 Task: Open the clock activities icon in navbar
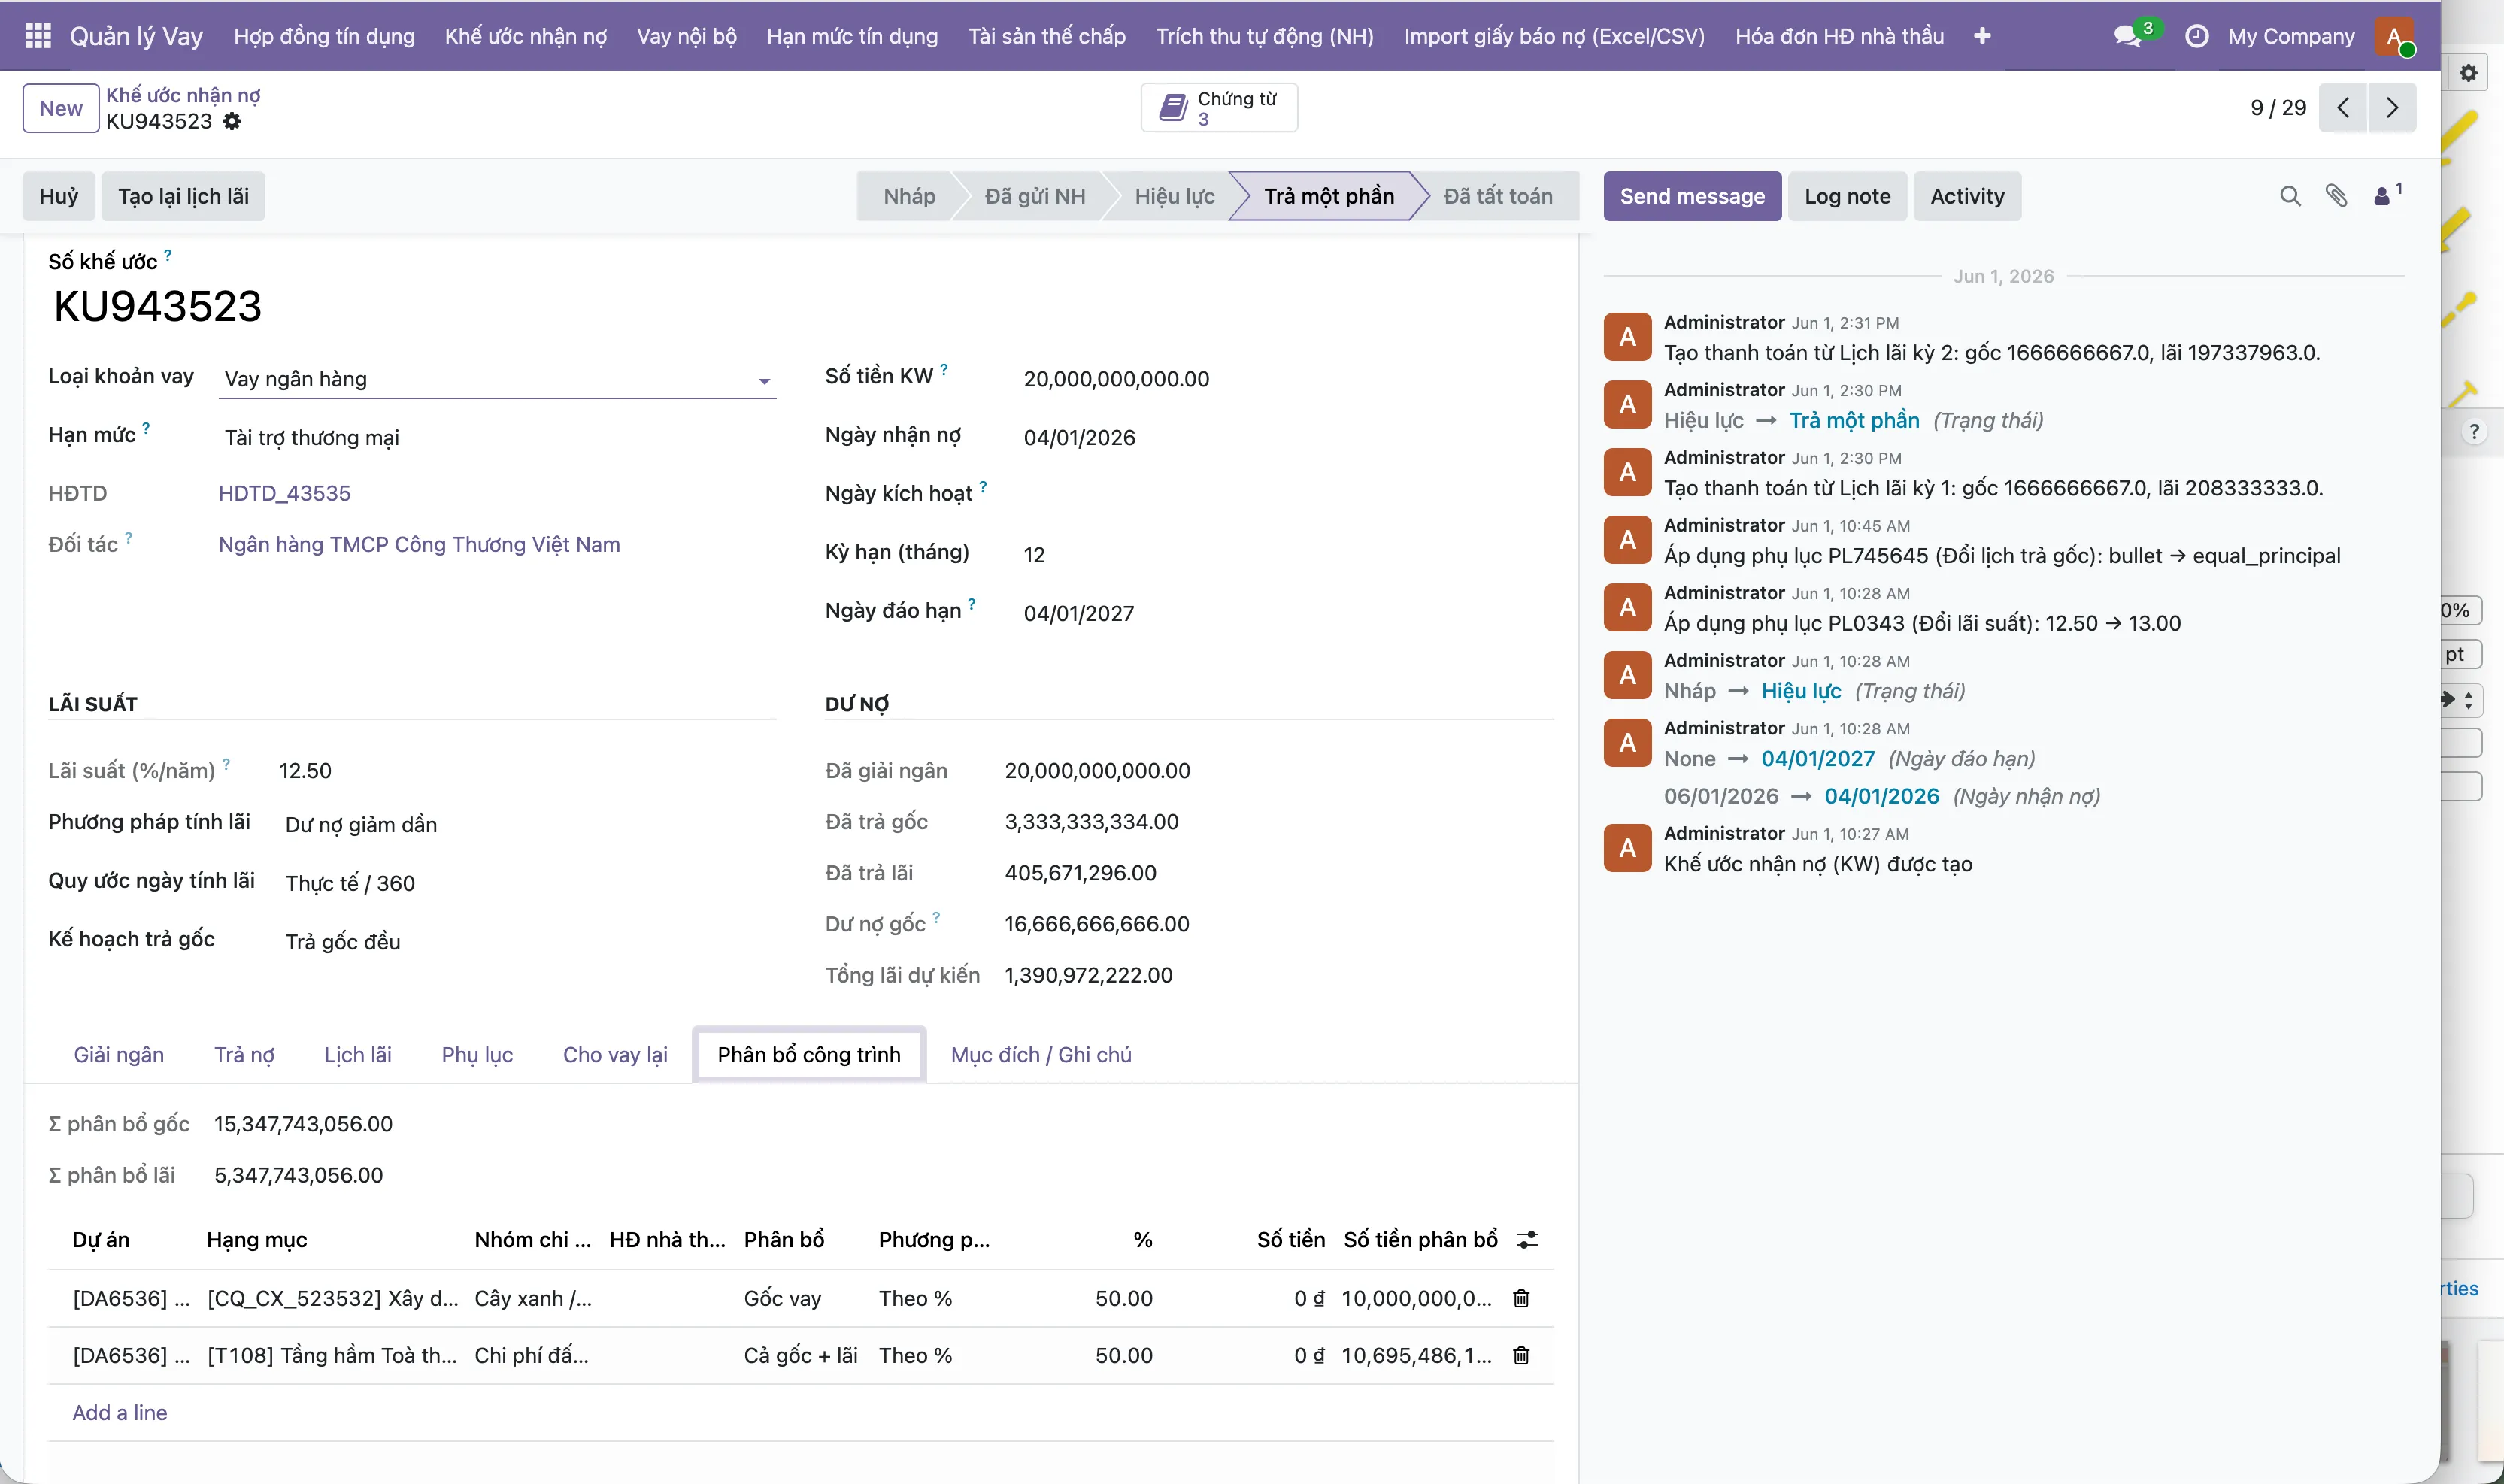tap(2196, 36)
